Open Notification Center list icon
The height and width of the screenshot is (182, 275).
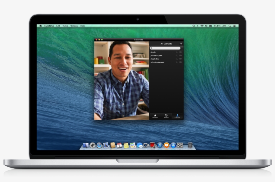click(x=234, y=26)
